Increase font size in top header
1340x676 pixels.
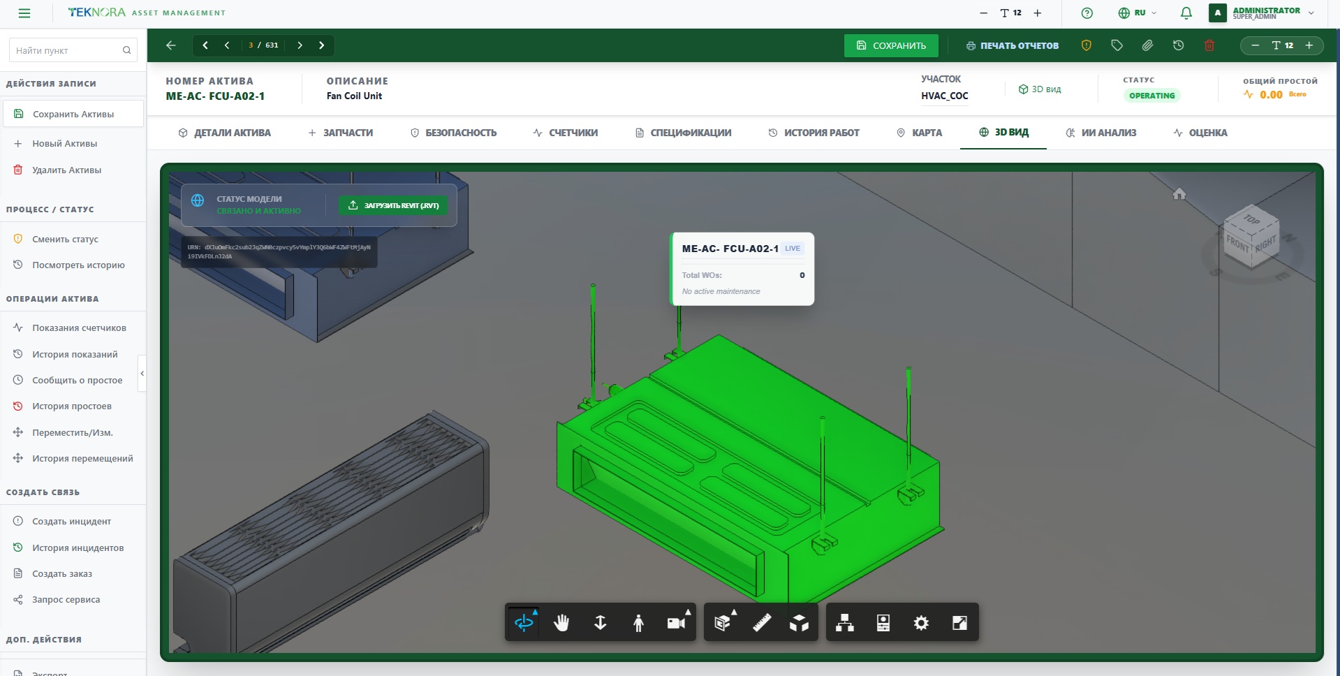pyautogui.click(x=1038, y=13)
